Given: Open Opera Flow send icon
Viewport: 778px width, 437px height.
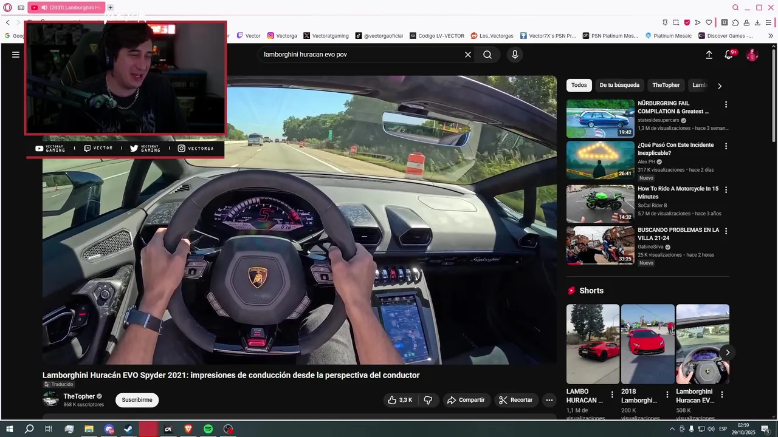Looking at the screenshot, I should pos(698,22).
